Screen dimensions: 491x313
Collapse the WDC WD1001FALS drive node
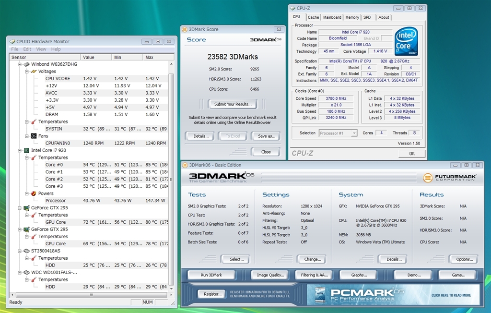[20, 272]
